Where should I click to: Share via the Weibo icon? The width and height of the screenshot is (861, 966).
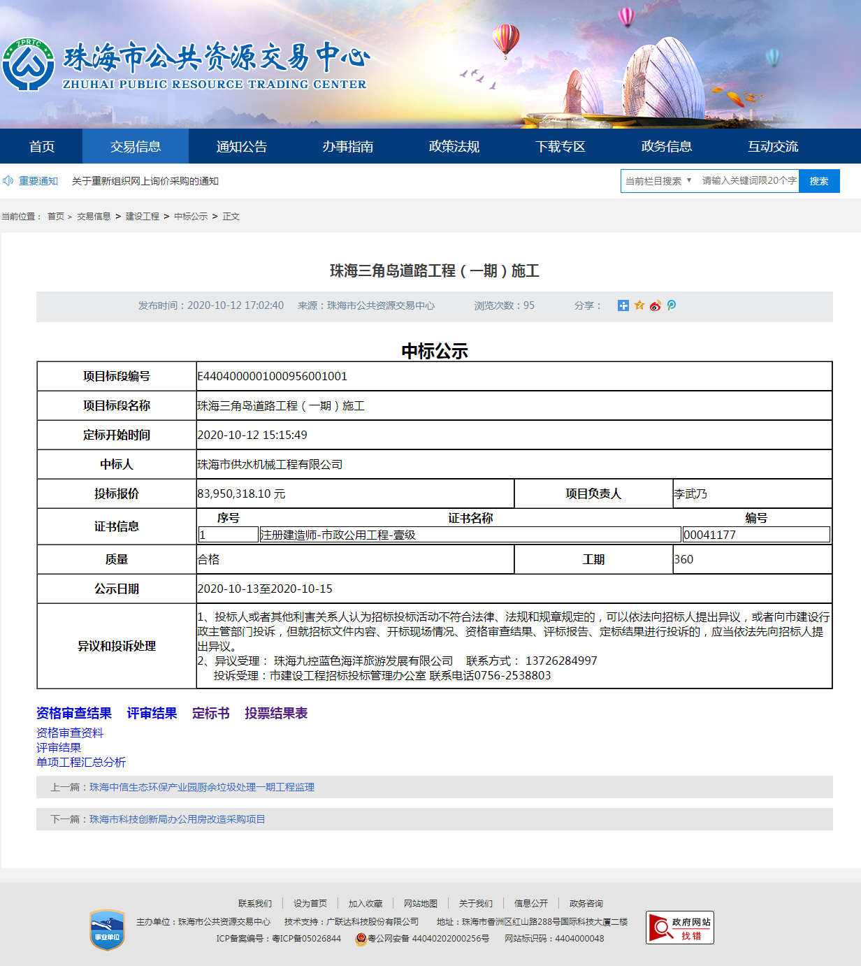coord(656,305)
